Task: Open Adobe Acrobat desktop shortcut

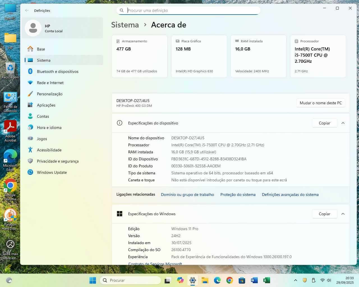Action: point(10,131)
